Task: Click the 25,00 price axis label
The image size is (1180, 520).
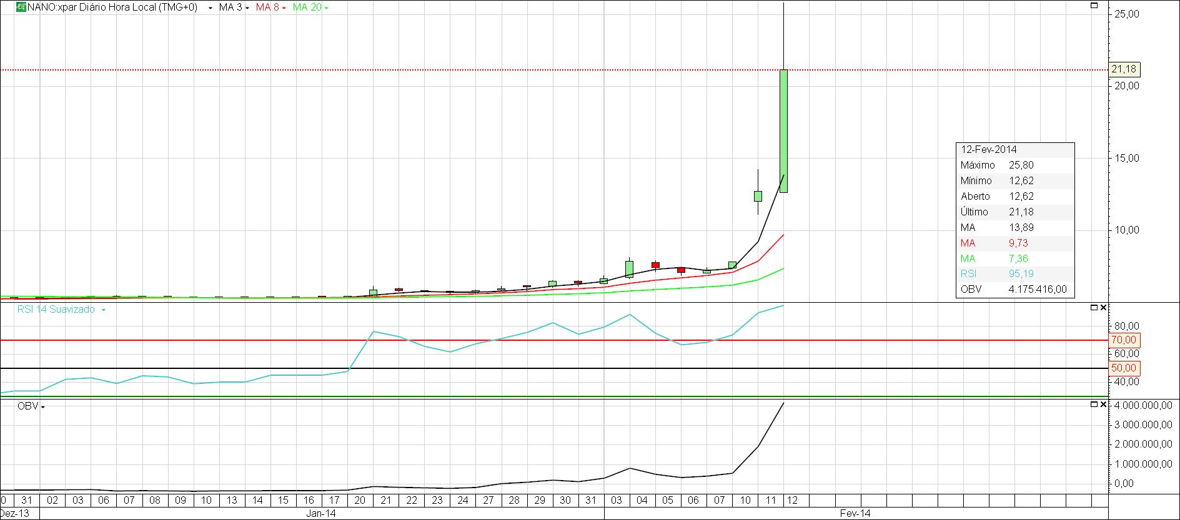Action: [1126, 14]
